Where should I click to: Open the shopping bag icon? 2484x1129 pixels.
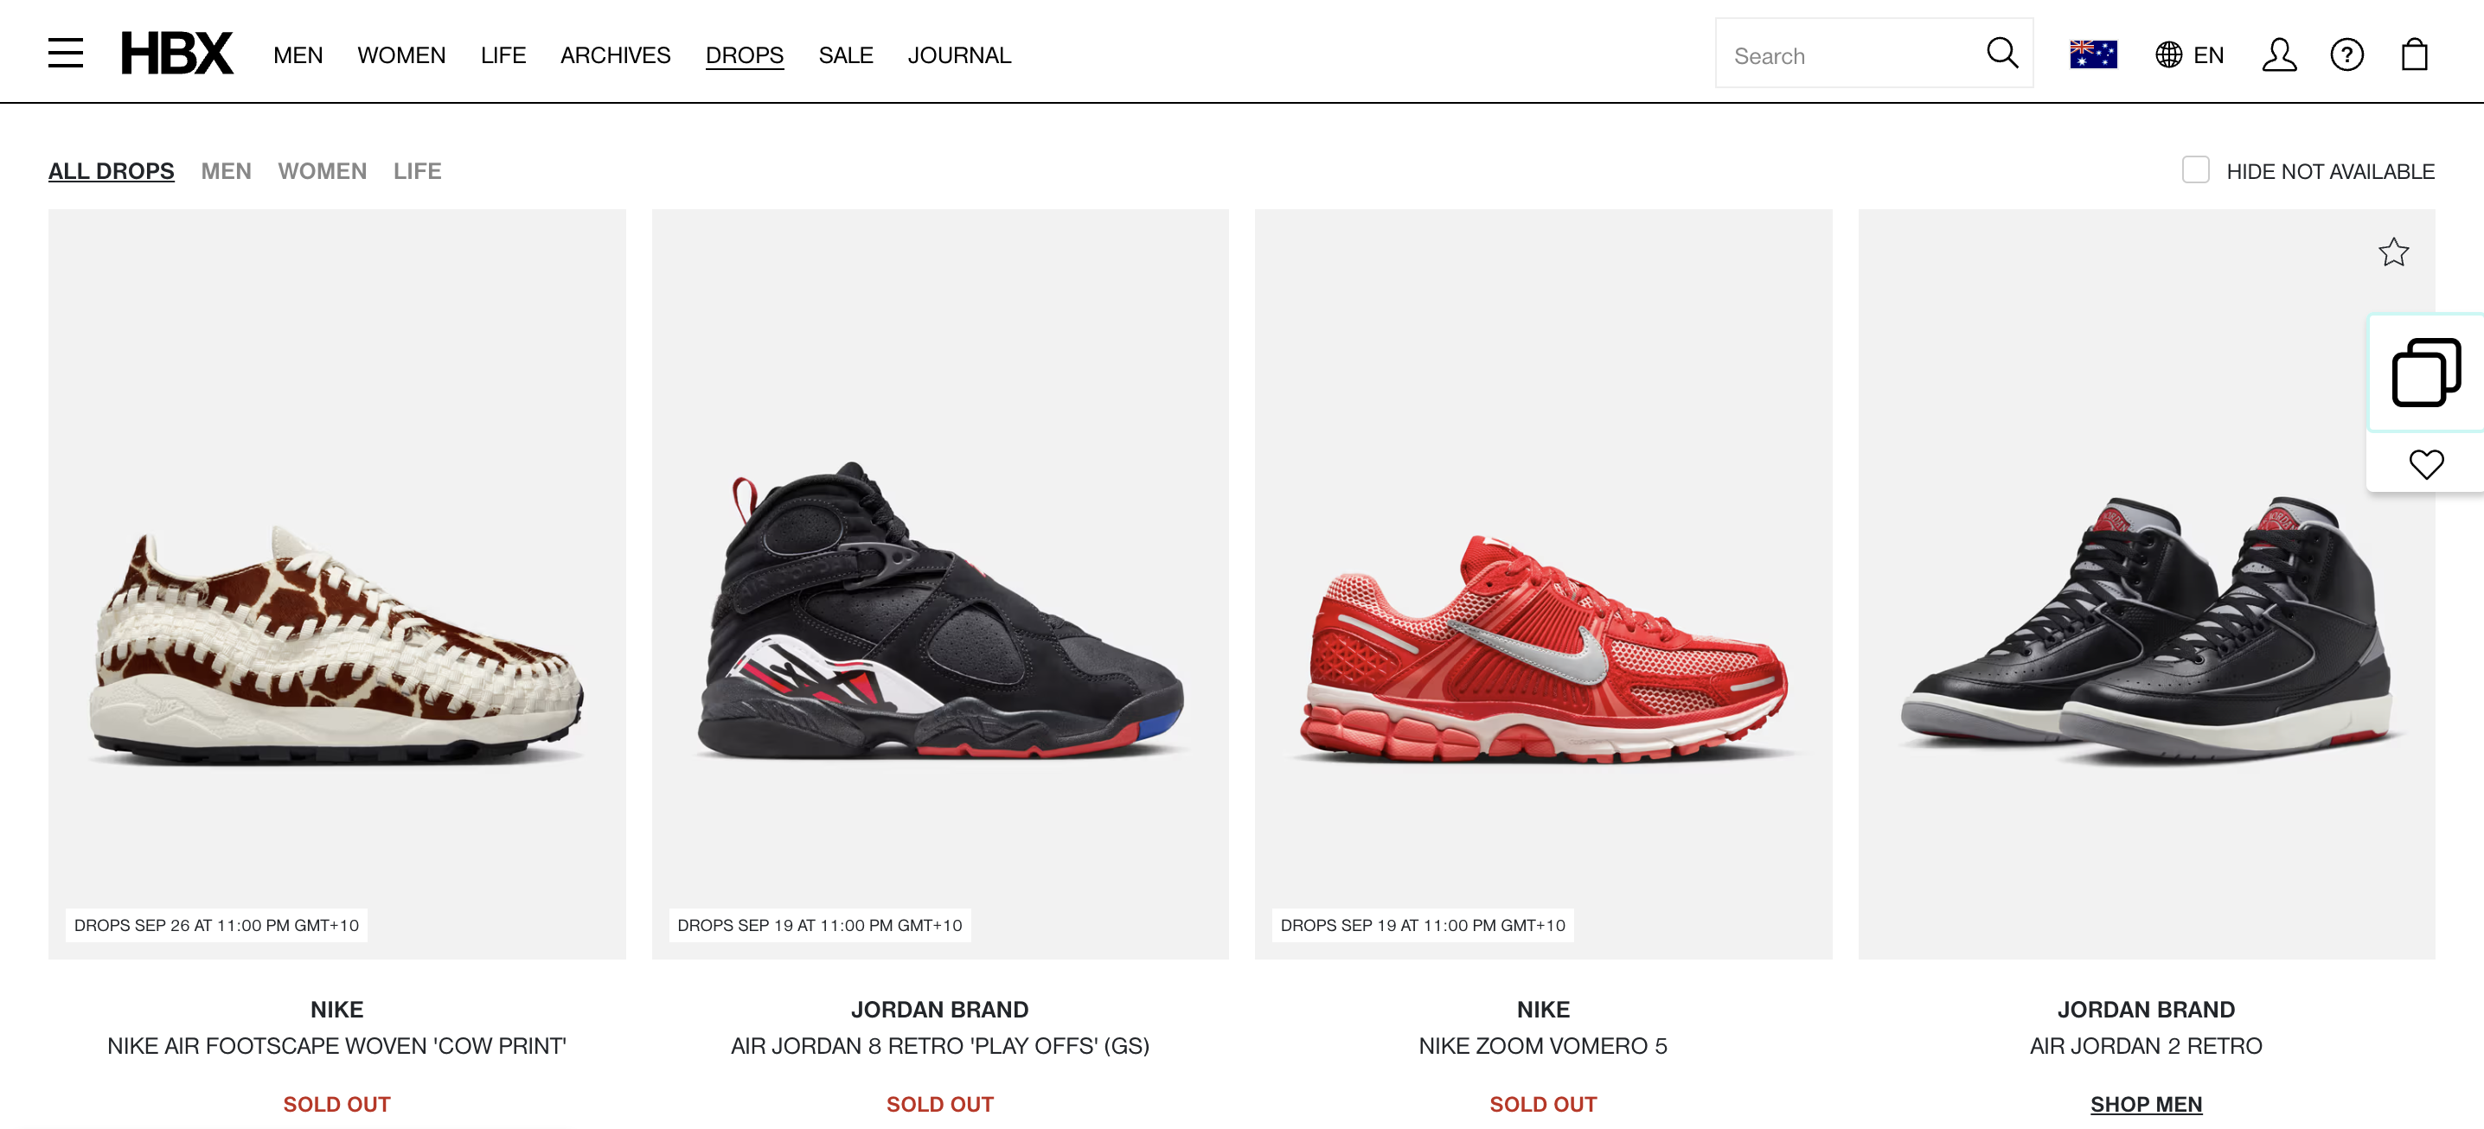[2415, 55]
